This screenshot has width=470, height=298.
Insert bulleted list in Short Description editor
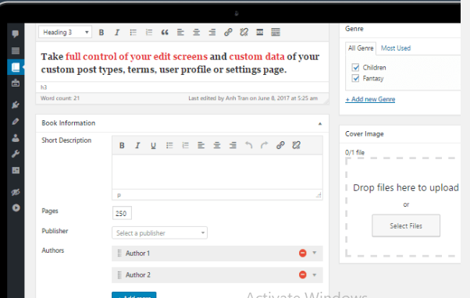click(x=169, y=146)
